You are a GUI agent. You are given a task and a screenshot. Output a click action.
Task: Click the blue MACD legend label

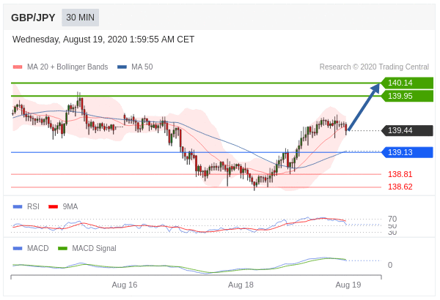coord(38,248)
